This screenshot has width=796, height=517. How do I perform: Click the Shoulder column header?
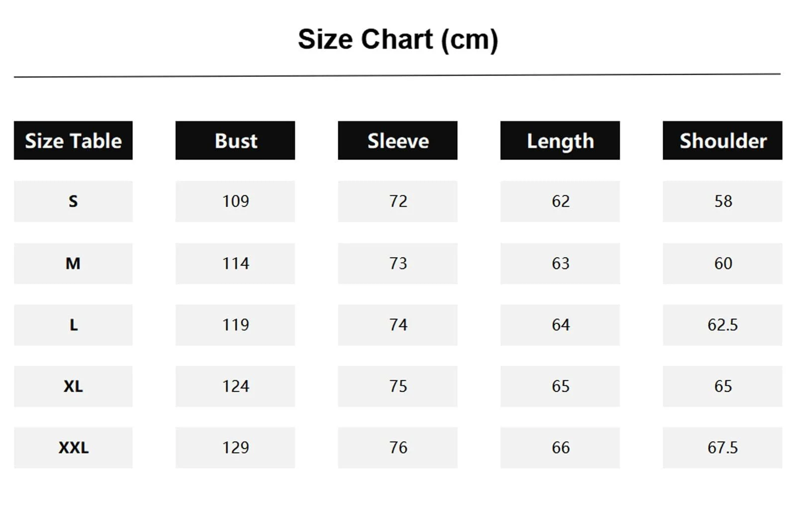pos(722,141)
